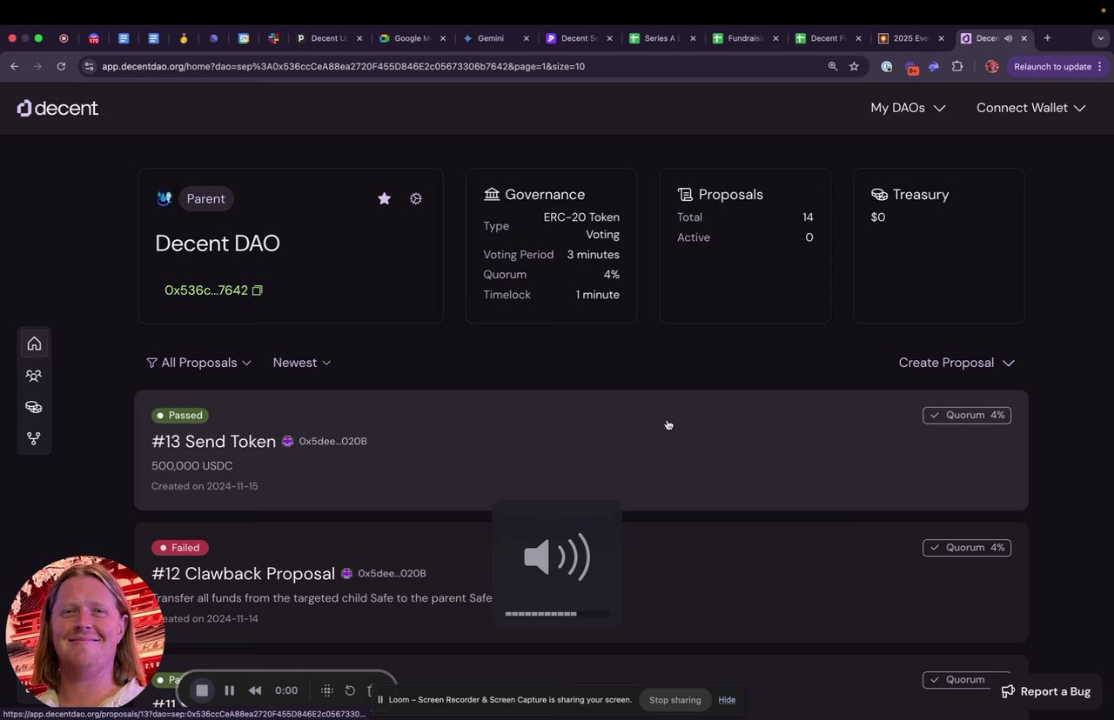Click the Decent logo in the header
This screenshot has height=720, width=1114.
[x=57, y=108]
